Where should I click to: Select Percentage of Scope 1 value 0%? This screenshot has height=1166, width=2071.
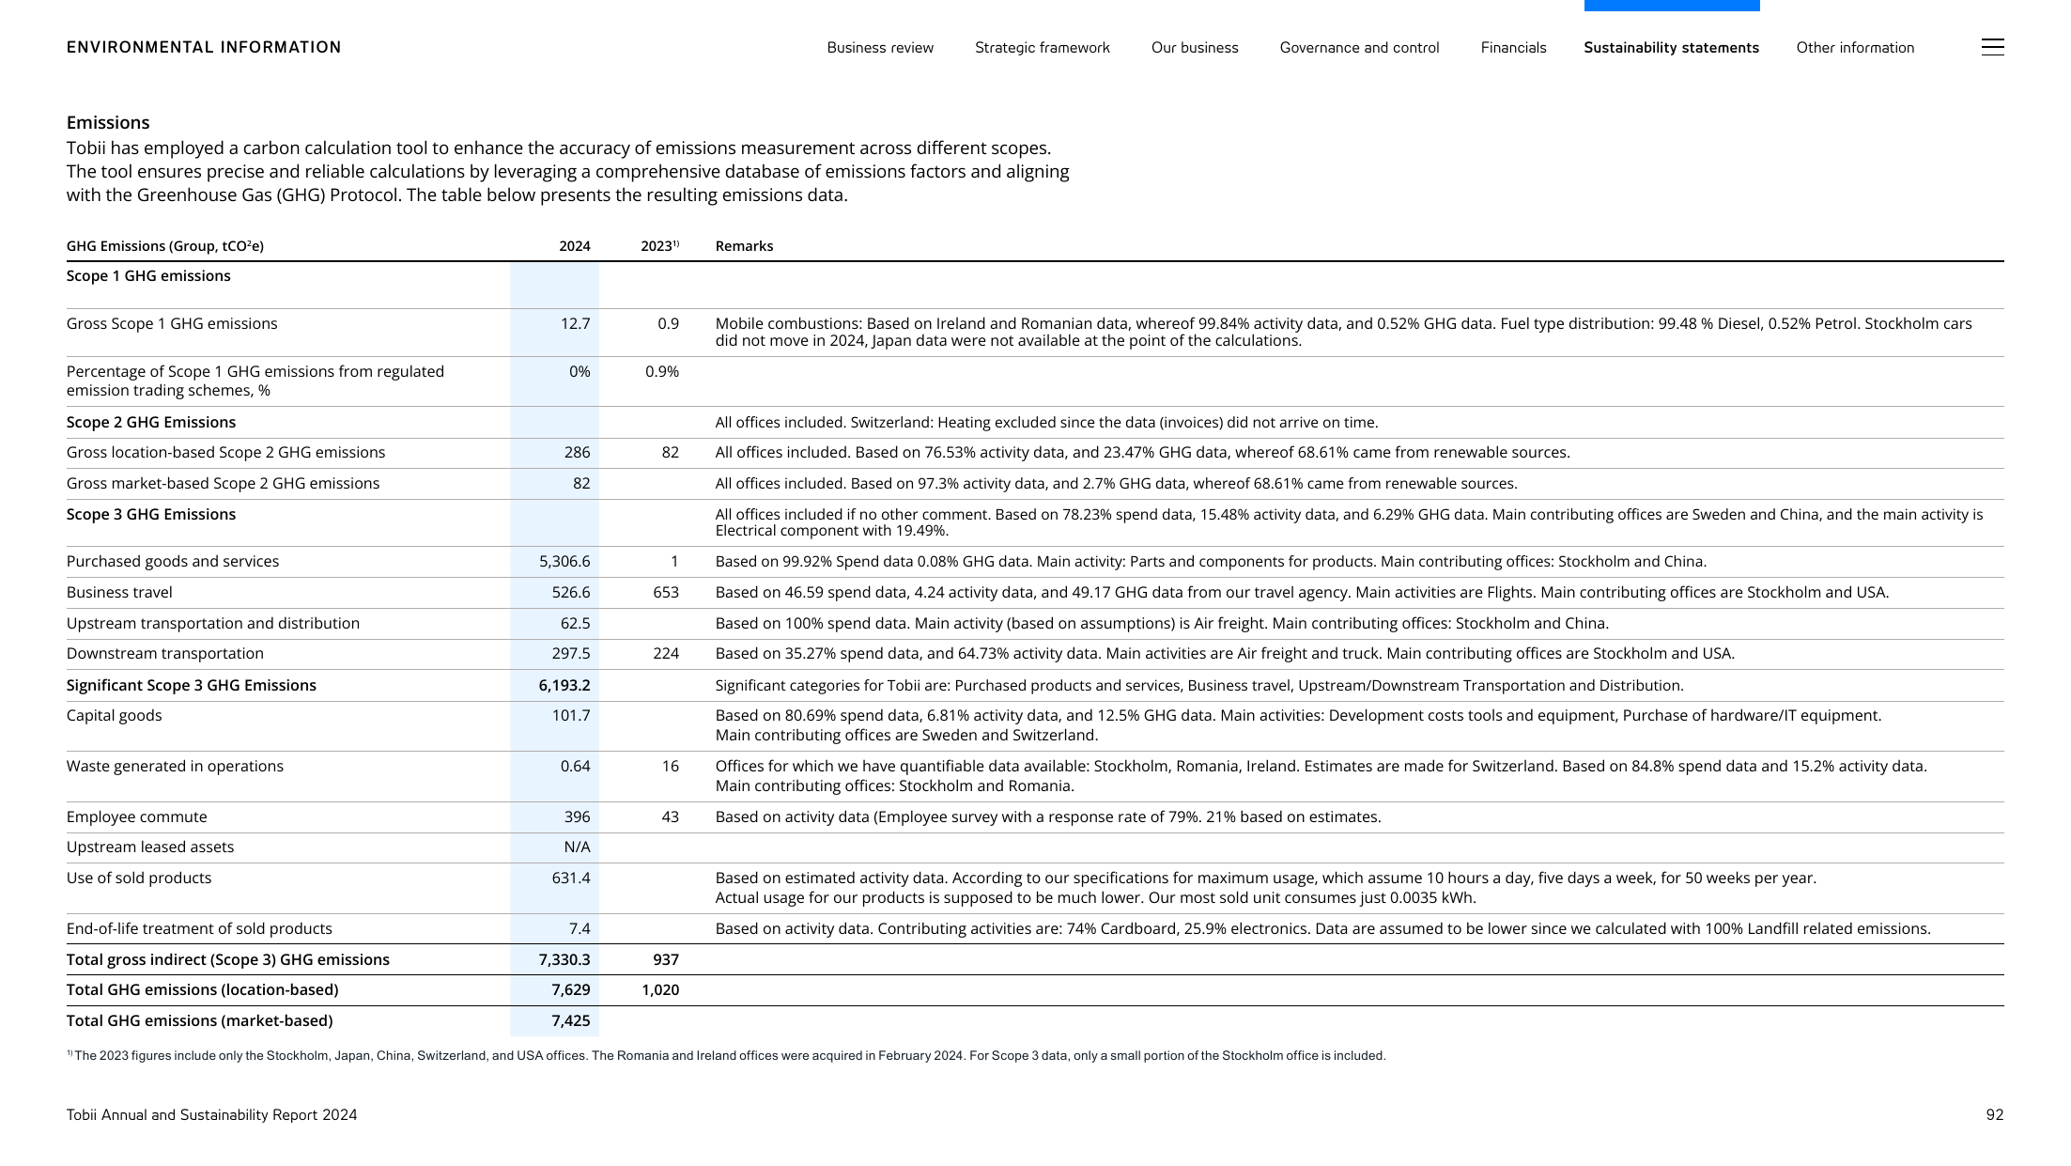tap(580, 372)
